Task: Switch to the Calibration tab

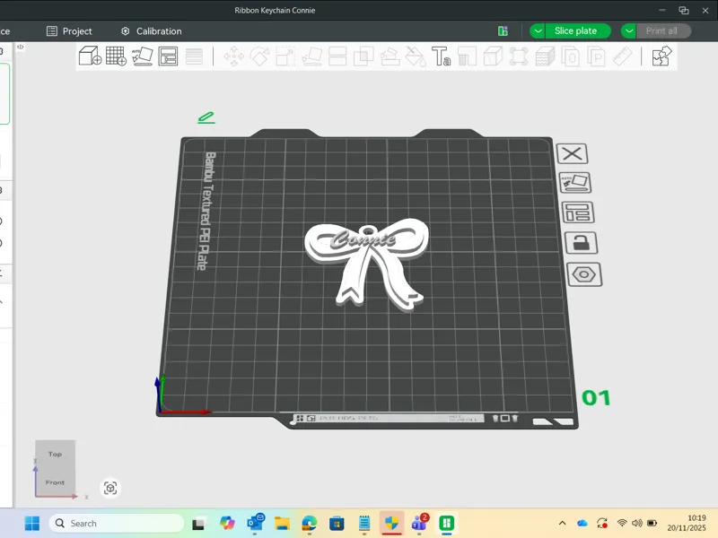Action: click(151, 31)
